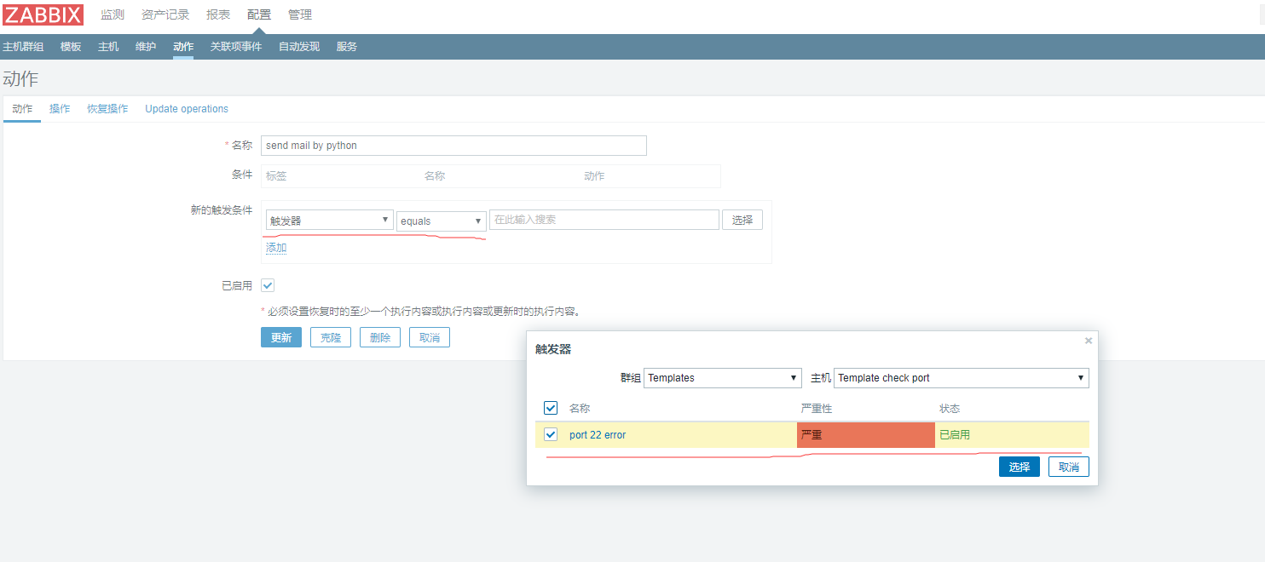The image size is (1265, 562).
Task: Open the 资产记录 top menu
Action: click(165, 15)
